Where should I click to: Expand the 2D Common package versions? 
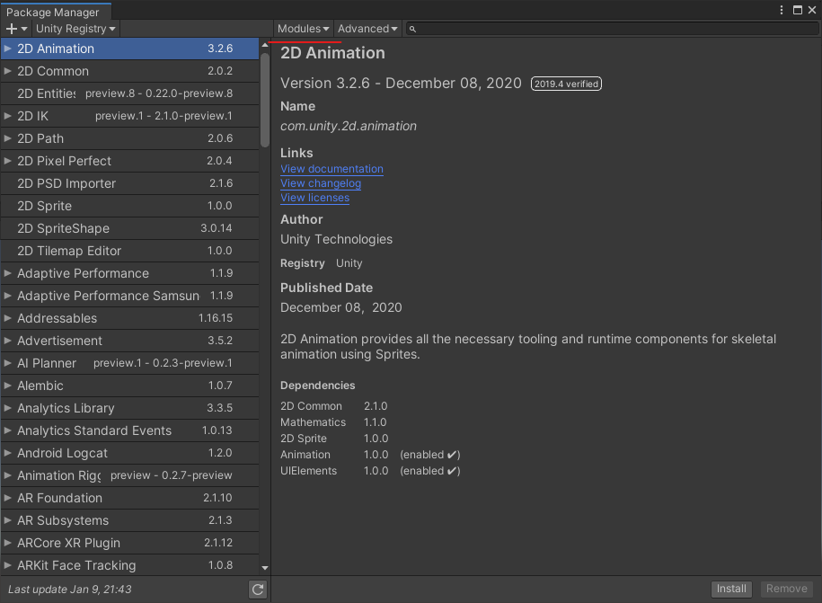tap(7, 71)
